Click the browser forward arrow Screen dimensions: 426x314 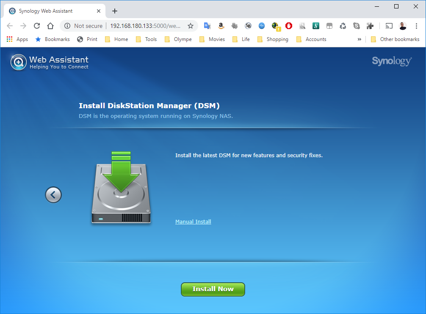point(23,26)
